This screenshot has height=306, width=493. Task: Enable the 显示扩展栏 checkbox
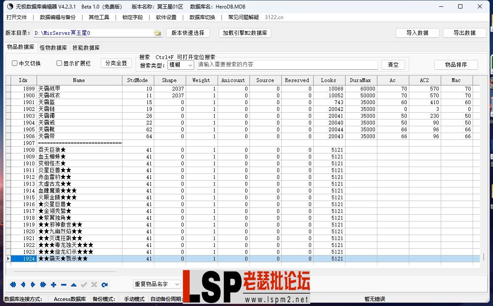click(59, 63)
